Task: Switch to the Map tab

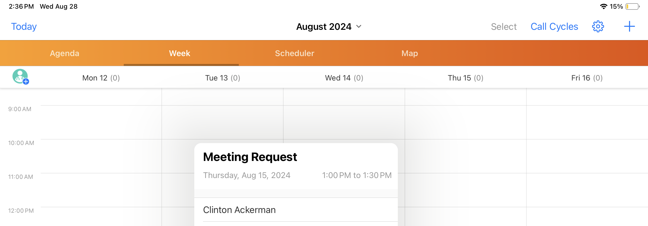Action: (x=409, y=53)
